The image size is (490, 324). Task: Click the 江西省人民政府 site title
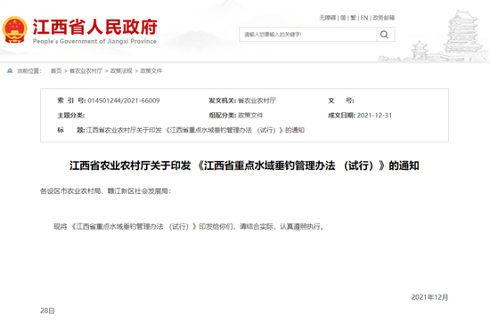[x=94, y=27]
